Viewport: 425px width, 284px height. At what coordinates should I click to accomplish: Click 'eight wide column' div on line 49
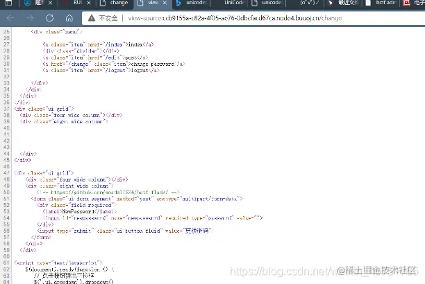tap(69, 186)
